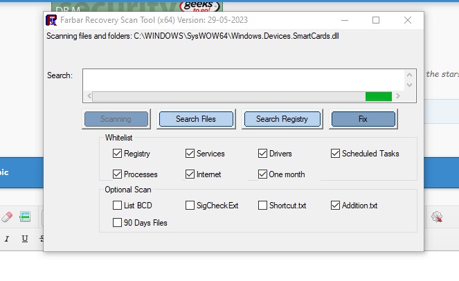Click the FRST application icon in title bar
The height and width of the screenshot is (281, 459).
(51, 20)
